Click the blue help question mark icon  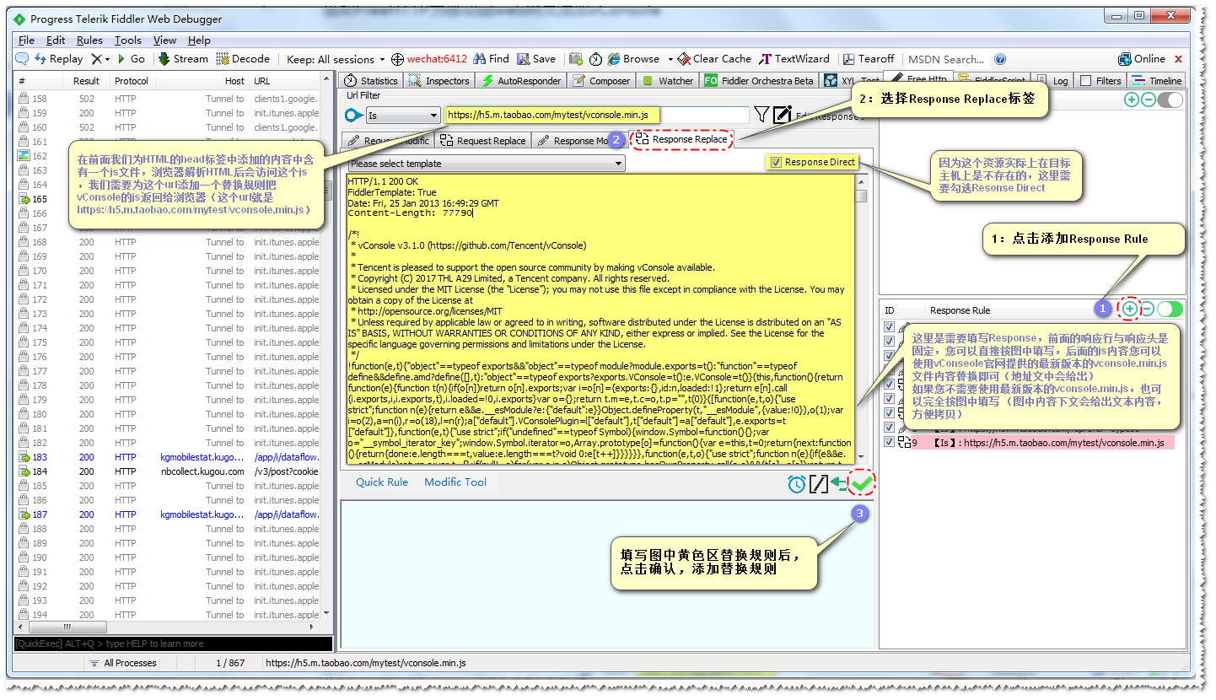click(x=1000, y=59)
